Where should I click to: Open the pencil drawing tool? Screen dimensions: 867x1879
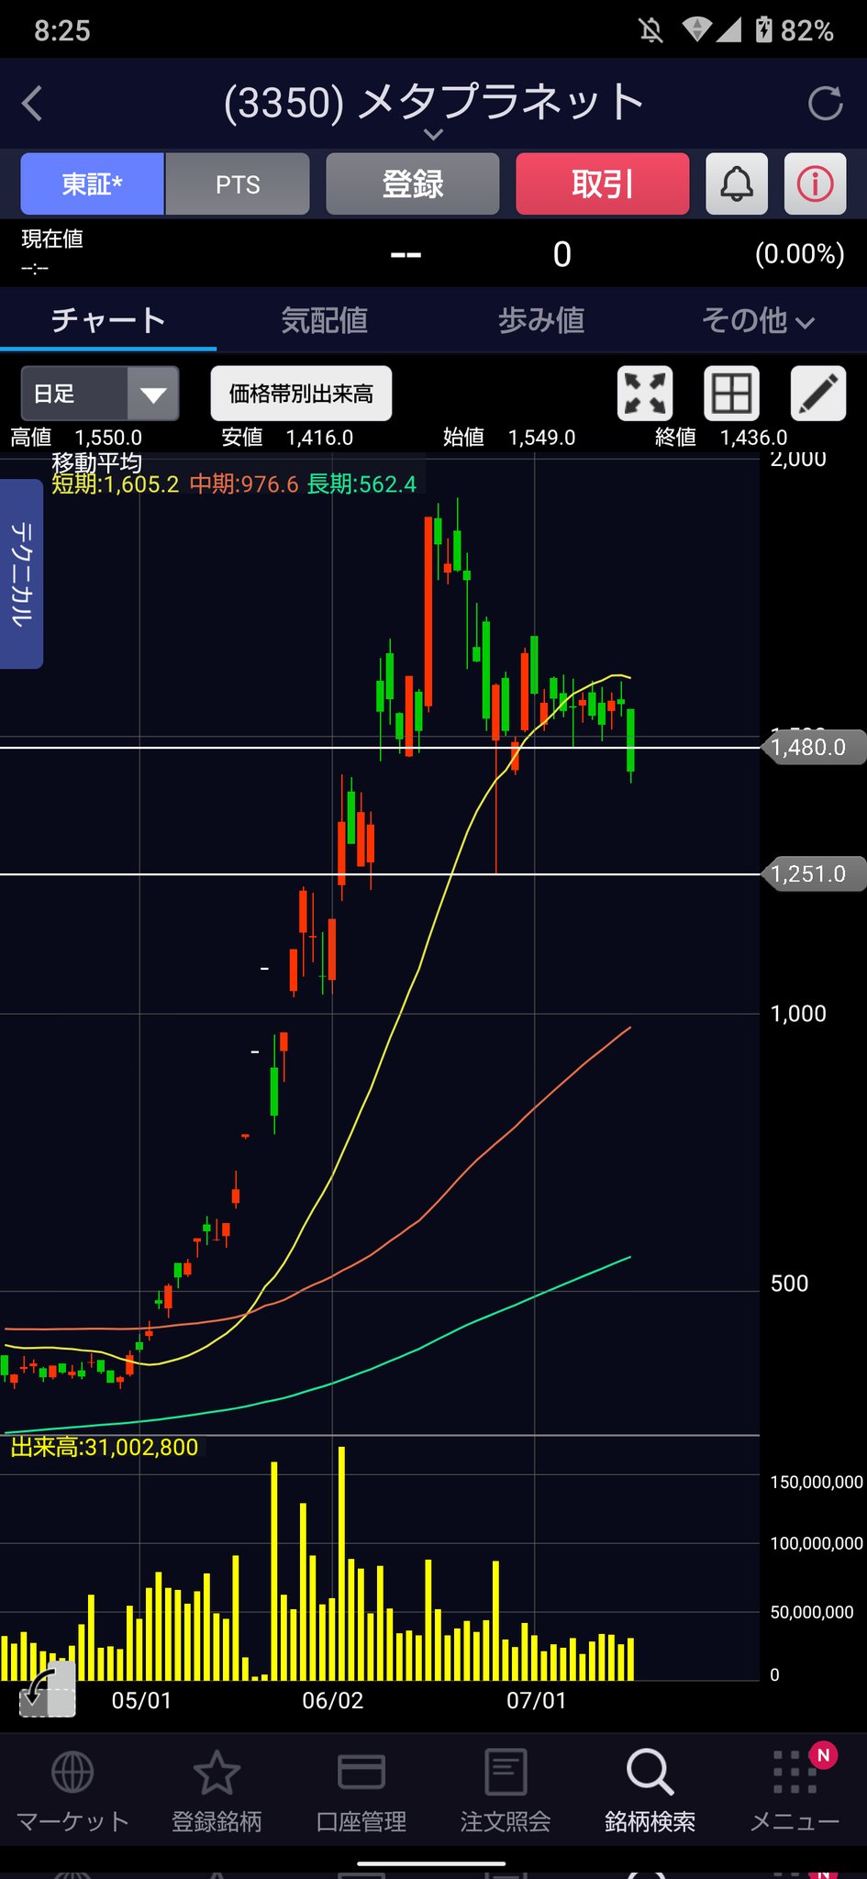[818, 394]
